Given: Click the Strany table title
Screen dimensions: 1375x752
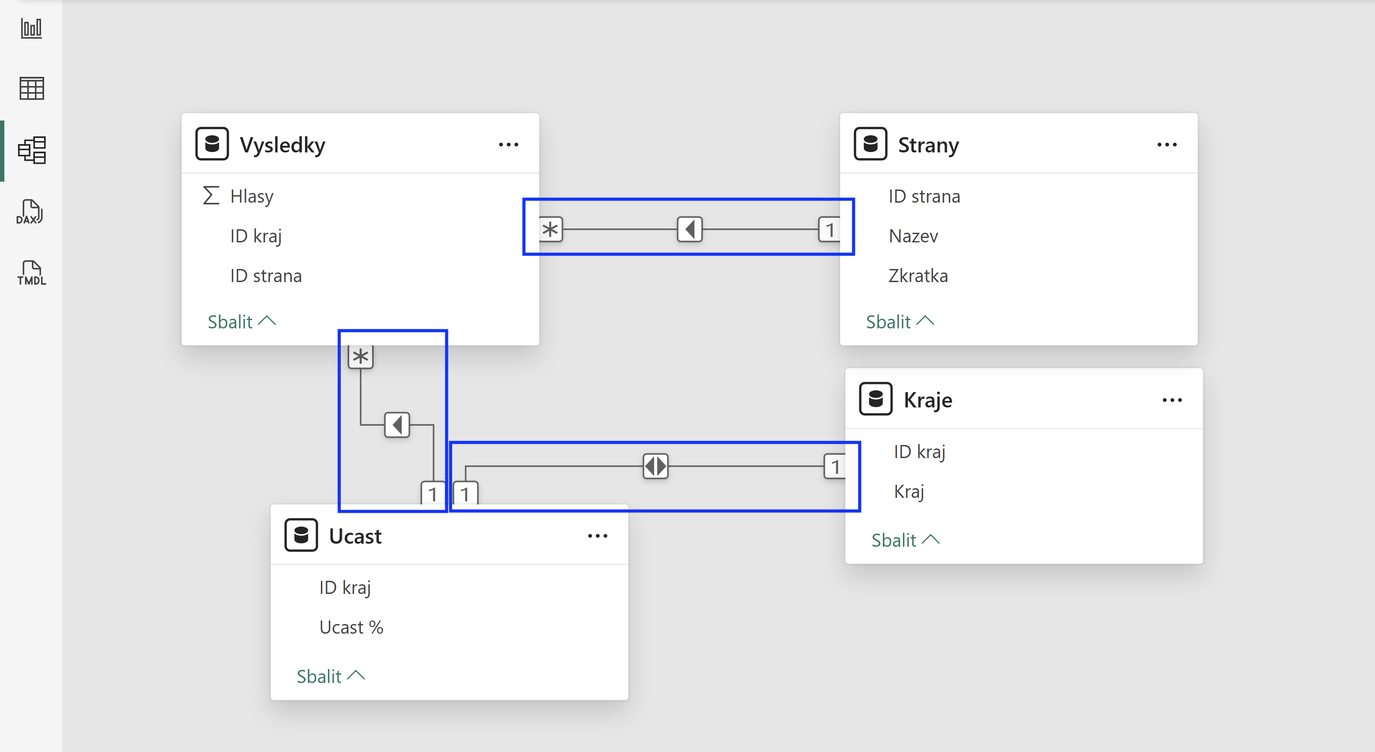Looking at the screenshot, I should pyautogui.click(x=928, y=145).
